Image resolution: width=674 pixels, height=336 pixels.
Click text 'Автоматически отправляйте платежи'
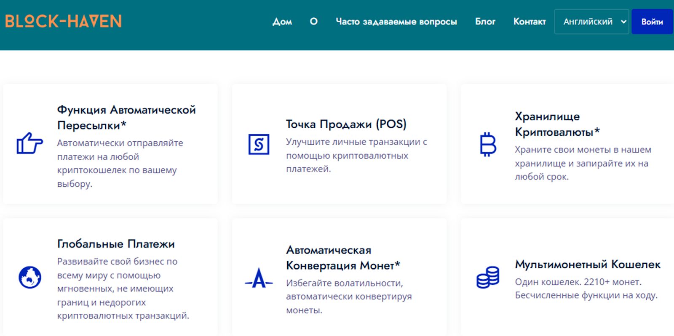120,150
